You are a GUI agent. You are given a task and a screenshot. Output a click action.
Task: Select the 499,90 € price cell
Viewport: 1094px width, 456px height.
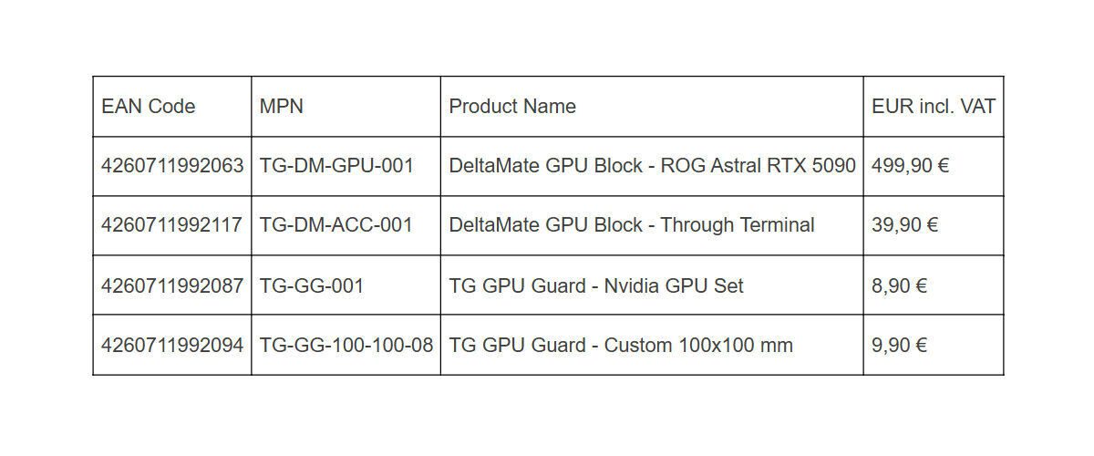click(x=910, y=166)
